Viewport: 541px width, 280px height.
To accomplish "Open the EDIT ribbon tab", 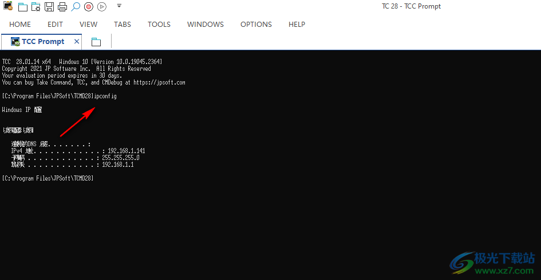I will 55,25.
